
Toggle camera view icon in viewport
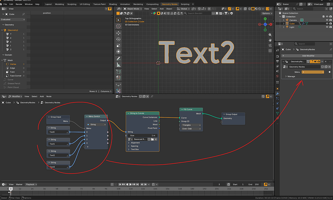coord(270,45)
